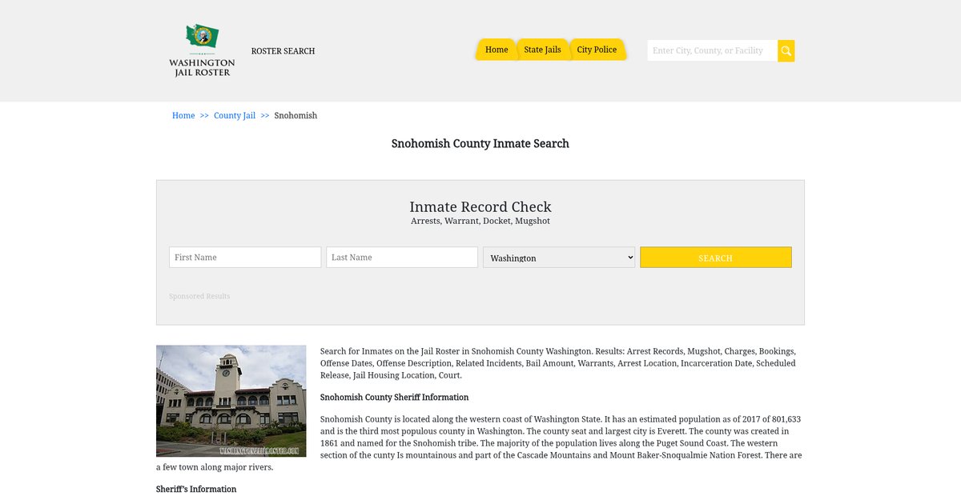The width and height of the screenshot is (961, 496).
Task: Click the Inmate Record Check heading
Action: point(480,206)
